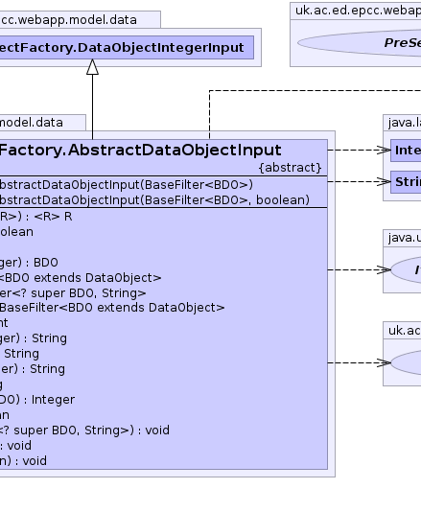Click the dashed arrowhead toward the java.u ellipse
The image size is (421, 512).
coord(384,270)
